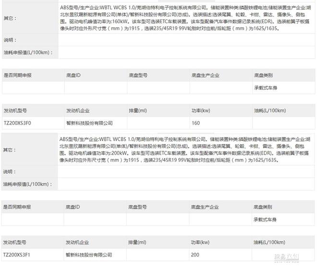Click 排量(ml) header in the TZ200XS3F0 table
The image size is (317, 269).
(x=138, y=110)
